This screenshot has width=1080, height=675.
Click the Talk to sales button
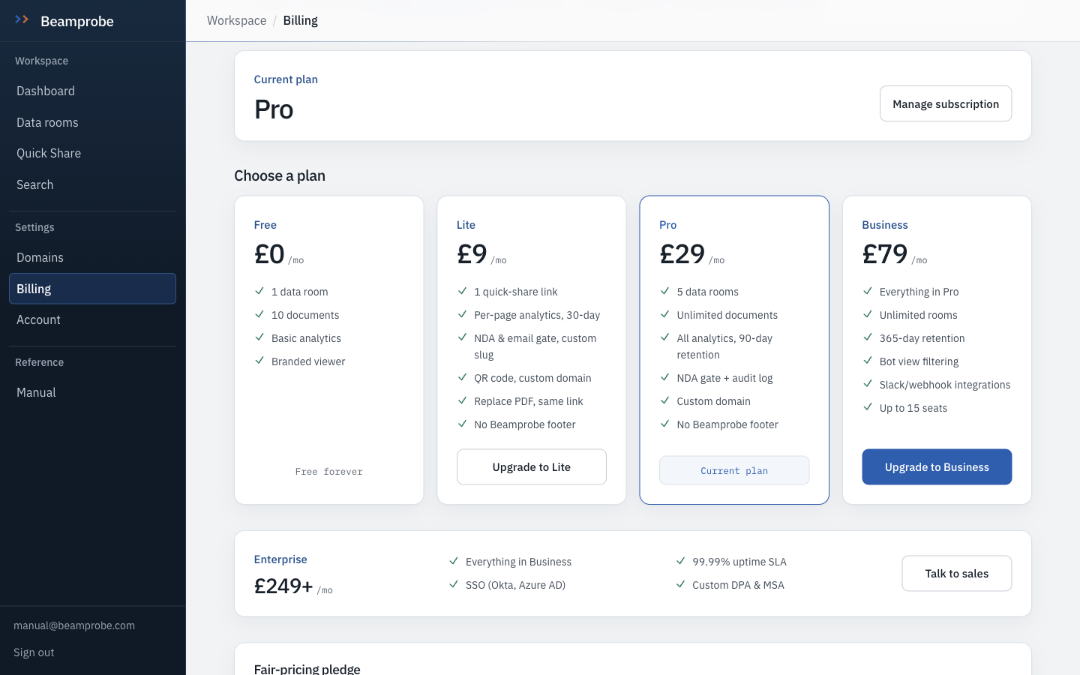point(957,573)
